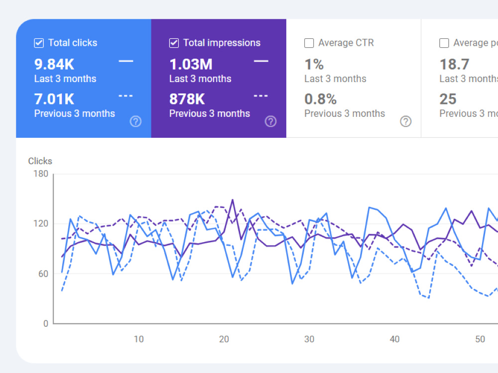Click 'Previous 3 months' under 7.01K

(x=75, y=113)
